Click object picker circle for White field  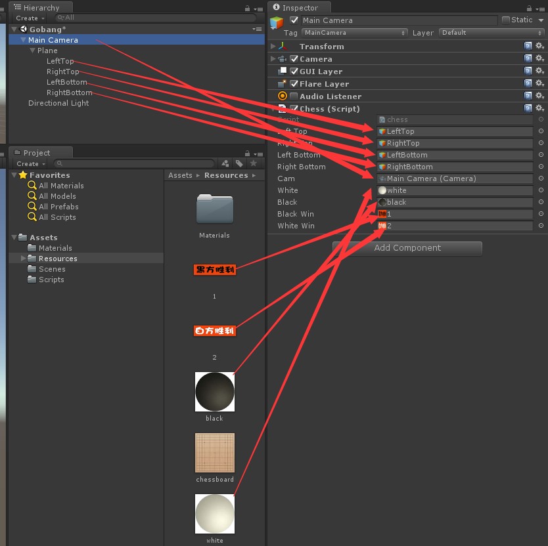[x=541, y=190]
